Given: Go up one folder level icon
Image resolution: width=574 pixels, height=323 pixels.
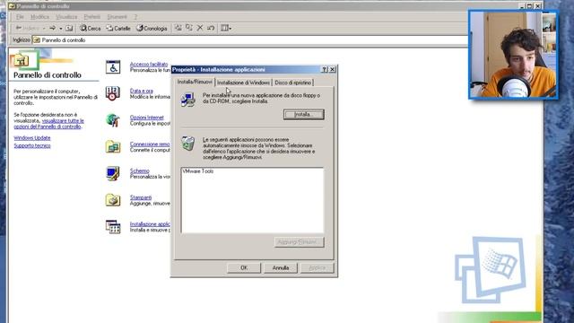Looking at the screenshot, I should [69, 28].
